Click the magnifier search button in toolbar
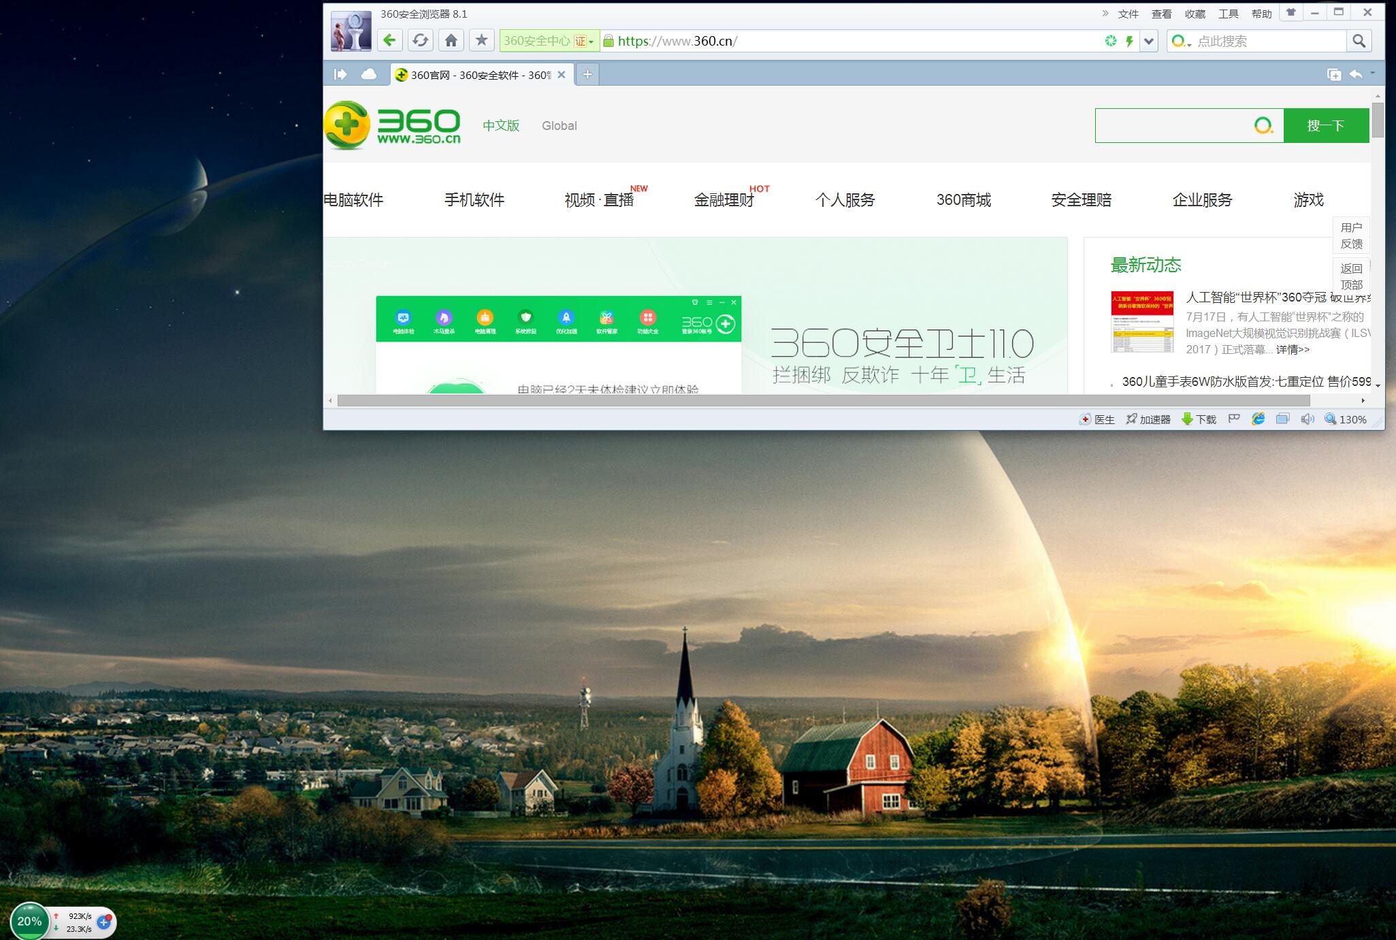1396x940 pixels. pos(1359,41)
